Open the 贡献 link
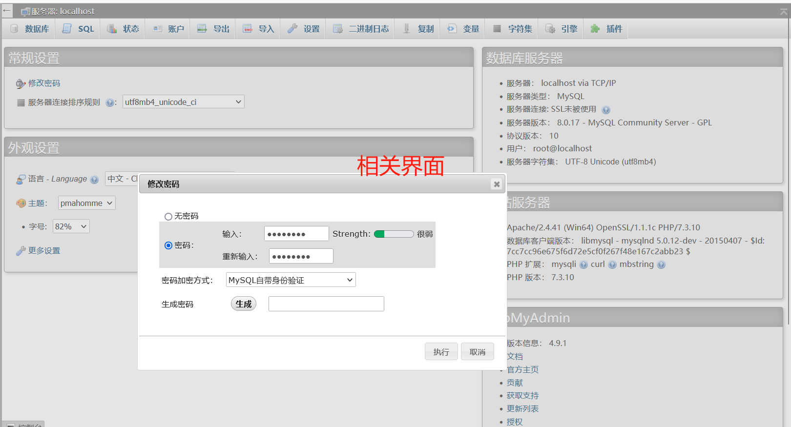This screenshot has width=791, height=427. click(515, 383)
